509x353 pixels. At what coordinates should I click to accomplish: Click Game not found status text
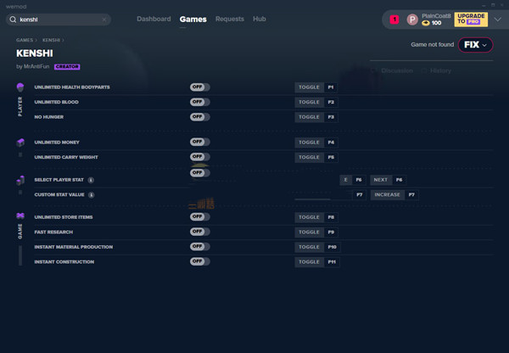(x=432, y=44)
